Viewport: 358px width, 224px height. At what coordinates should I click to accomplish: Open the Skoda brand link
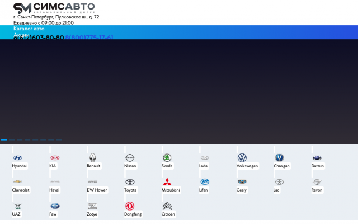(x=167, y=166)
